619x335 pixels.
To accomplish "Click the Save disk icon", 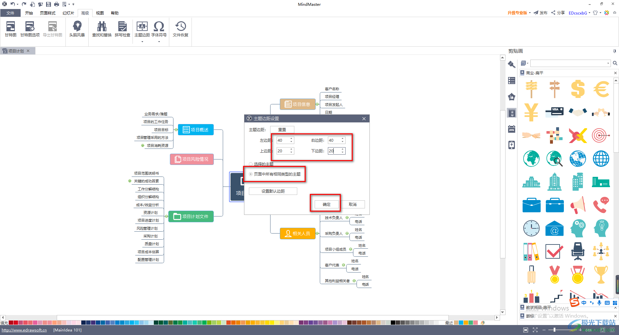I will coord(48,4).
